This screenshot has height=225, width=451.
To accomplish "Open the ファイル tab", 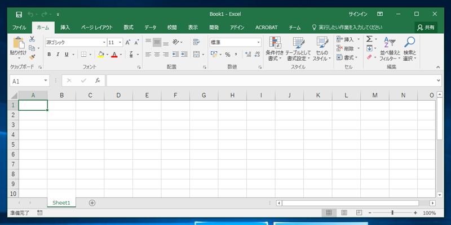I will 19,28.
